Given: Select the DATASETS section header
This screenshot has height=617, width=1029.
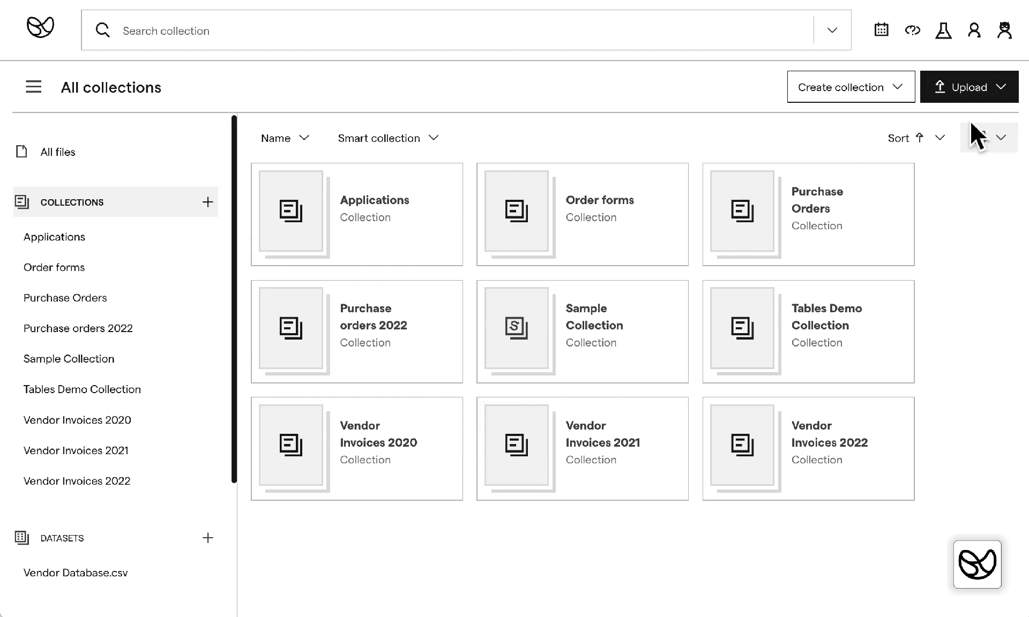Looking at the screenshot, I should 62,538.
